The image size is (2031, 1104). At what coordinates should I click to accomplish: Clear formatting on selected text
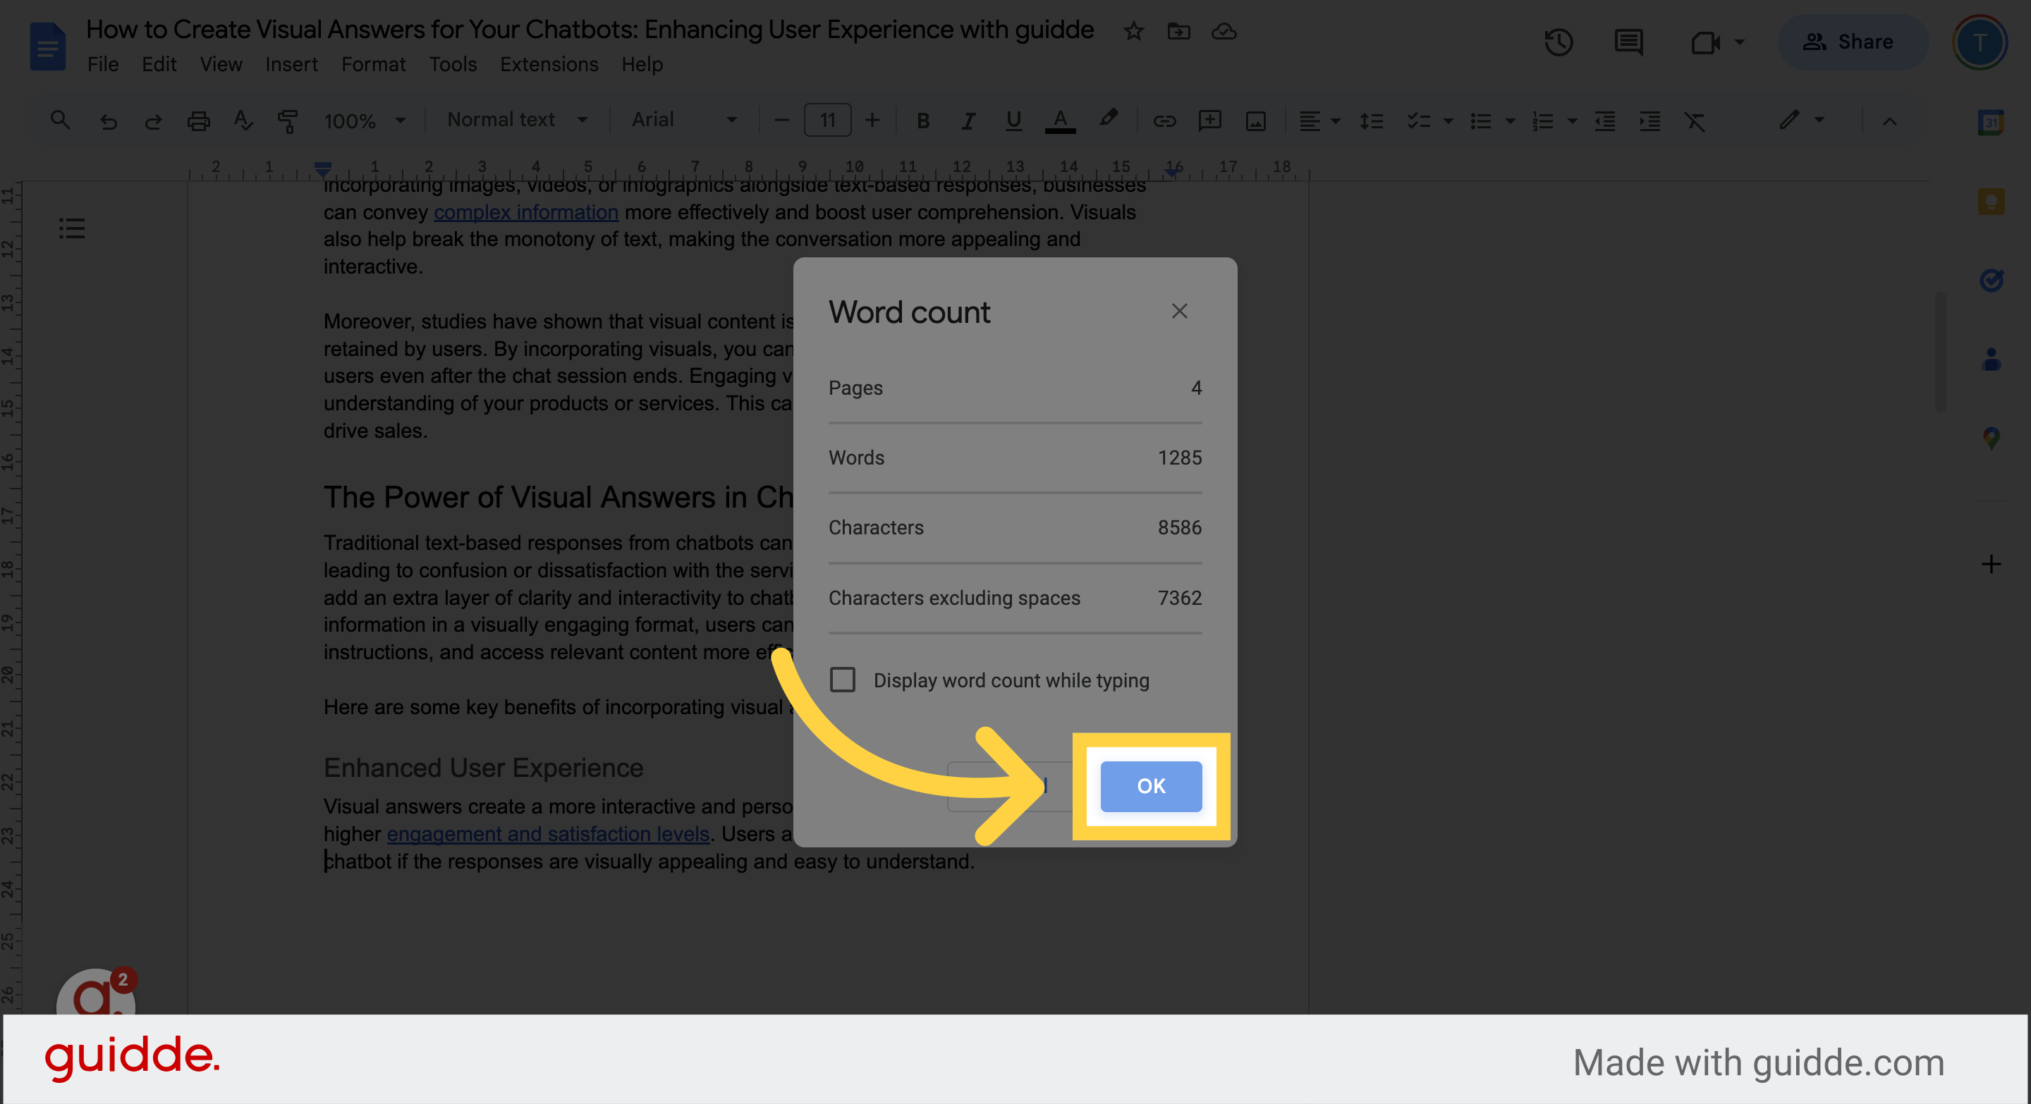pyautogui.click(x=1695, y=121)
